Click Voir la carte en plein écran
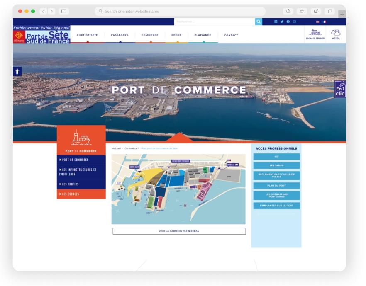Viewport: 366px width, 286px height. point(179,231)
